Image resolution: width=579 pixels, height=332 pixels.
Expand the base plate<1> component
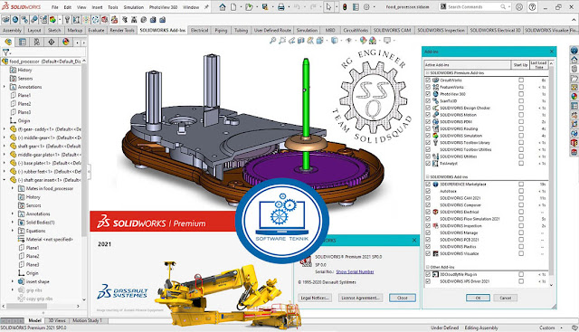click(x=5, y=163)
